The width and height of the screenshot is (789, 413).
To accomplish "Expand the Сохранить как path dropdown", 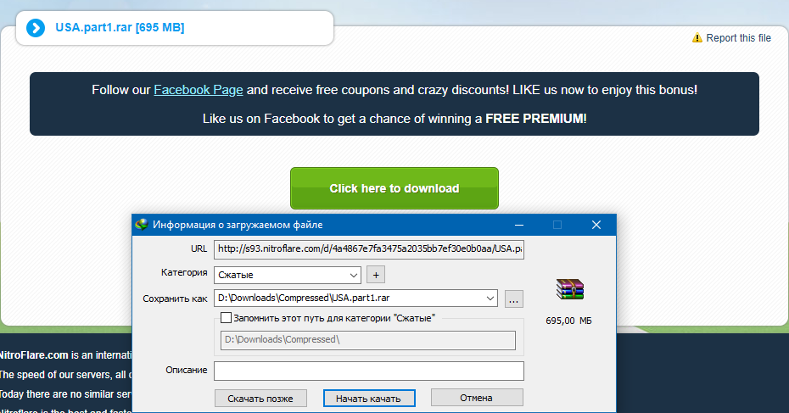I will click(490, 299).
